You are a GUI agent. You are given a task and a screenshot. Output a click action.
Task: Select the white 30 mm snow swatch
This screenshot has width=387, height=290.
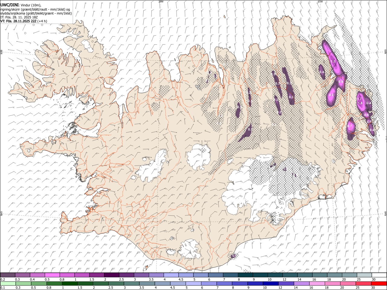379,275
